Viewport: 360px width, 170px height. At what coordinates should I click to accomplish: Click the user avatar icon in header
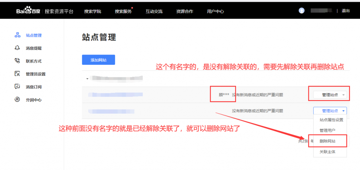tap(301, 11)
